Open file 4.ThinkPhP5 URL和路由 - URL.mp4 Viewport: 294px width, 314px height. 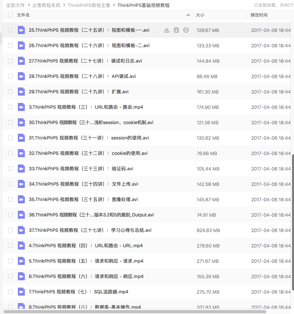click(86, 246)
